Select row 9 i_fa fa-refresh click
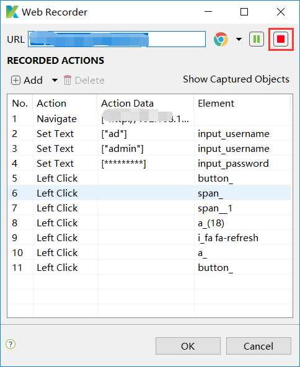The image size is (300, 367). click(150, 238)
